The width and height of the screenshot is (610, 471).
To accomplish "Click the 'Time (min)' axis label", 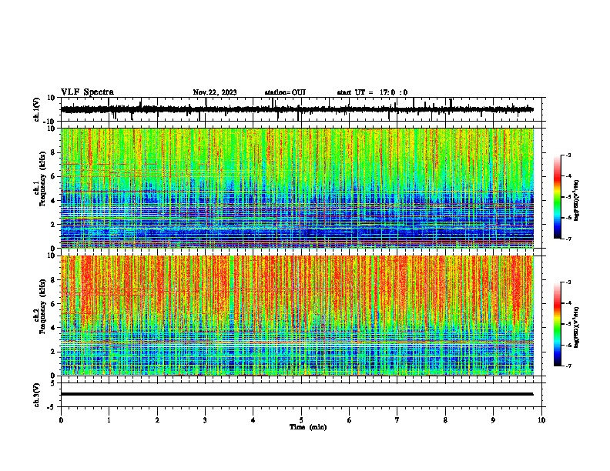I will (308, 427).
